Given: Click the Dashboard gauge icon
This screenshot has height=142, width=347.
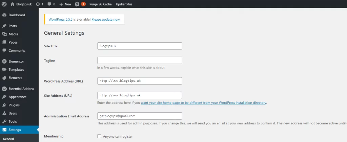Looking at the screenshot, I should pos(4,15).
